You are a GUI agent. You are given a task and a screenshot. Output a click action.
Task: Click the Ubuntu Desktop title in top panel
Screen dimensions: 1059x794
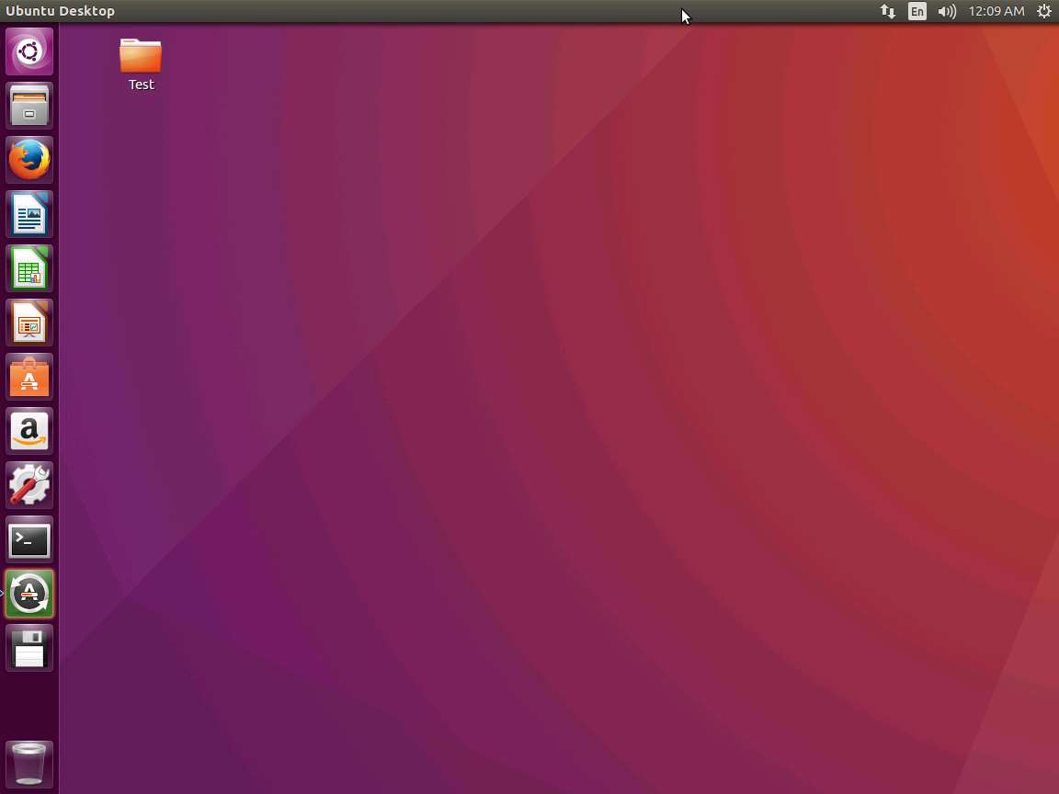click(x=60, y=11)
